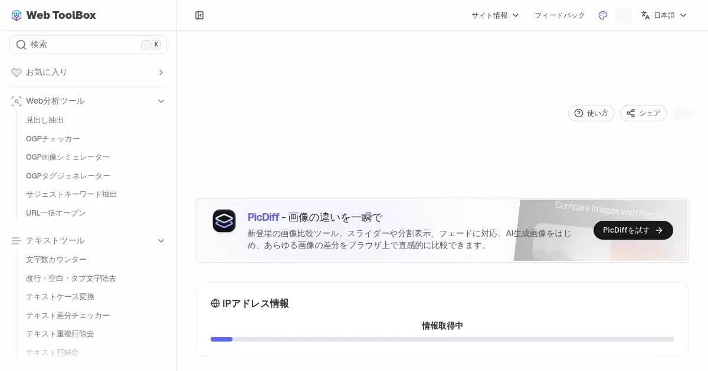Click the PicDiffを試す button
The height and width of the screenshot is (371, 708).
click(633, 230)
